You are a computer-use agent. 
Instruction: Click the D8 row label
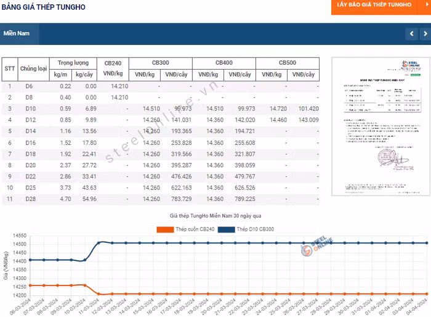29,97
